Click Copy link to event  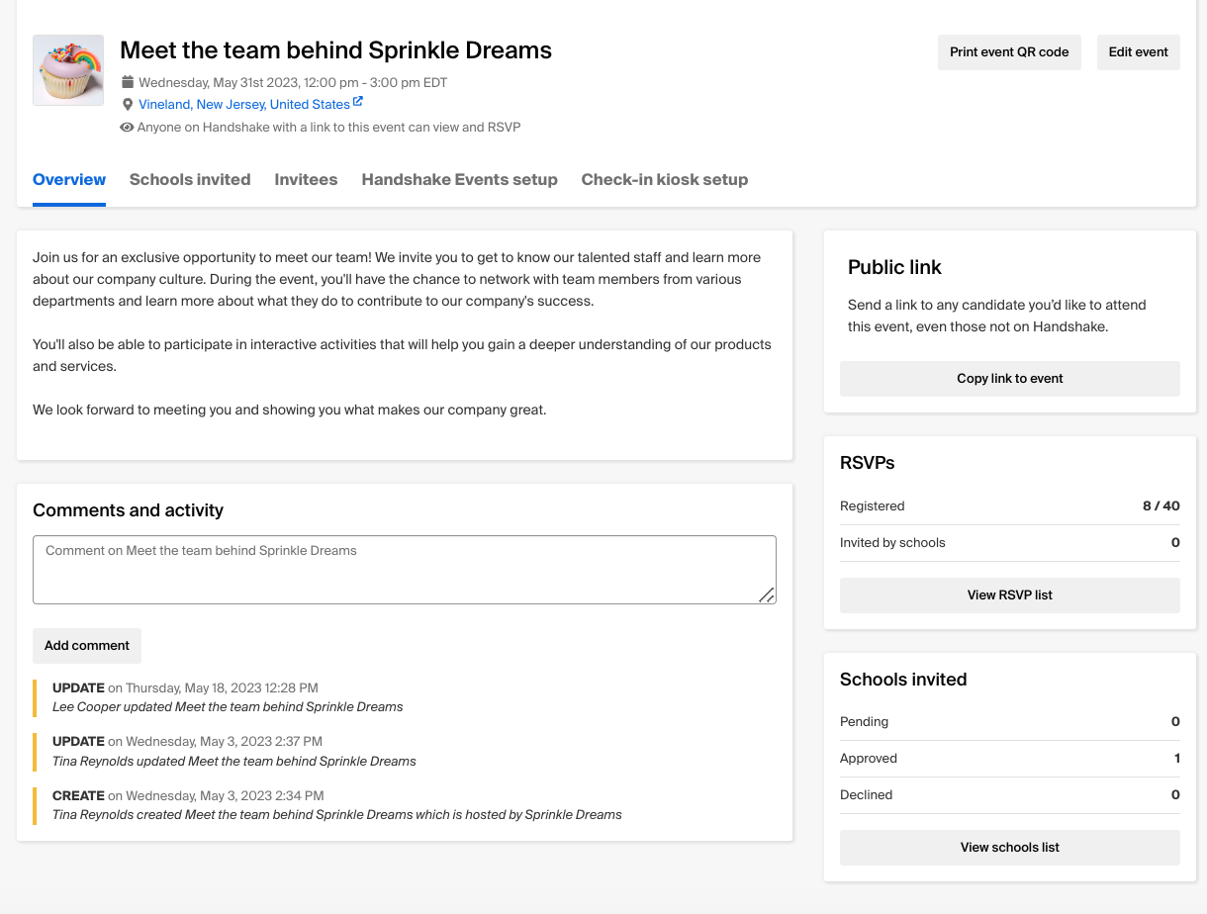(1009, 379)
